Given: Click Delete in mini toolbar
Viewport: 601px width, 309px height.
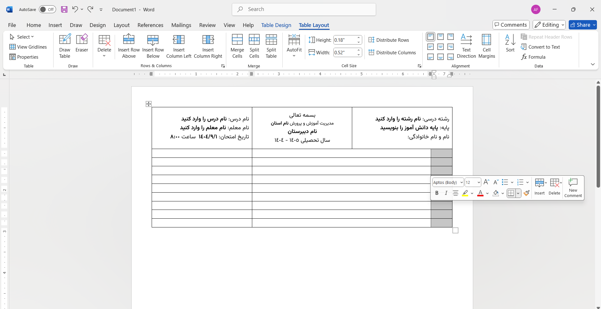Looking at the screenshot, I should point(554,188).
